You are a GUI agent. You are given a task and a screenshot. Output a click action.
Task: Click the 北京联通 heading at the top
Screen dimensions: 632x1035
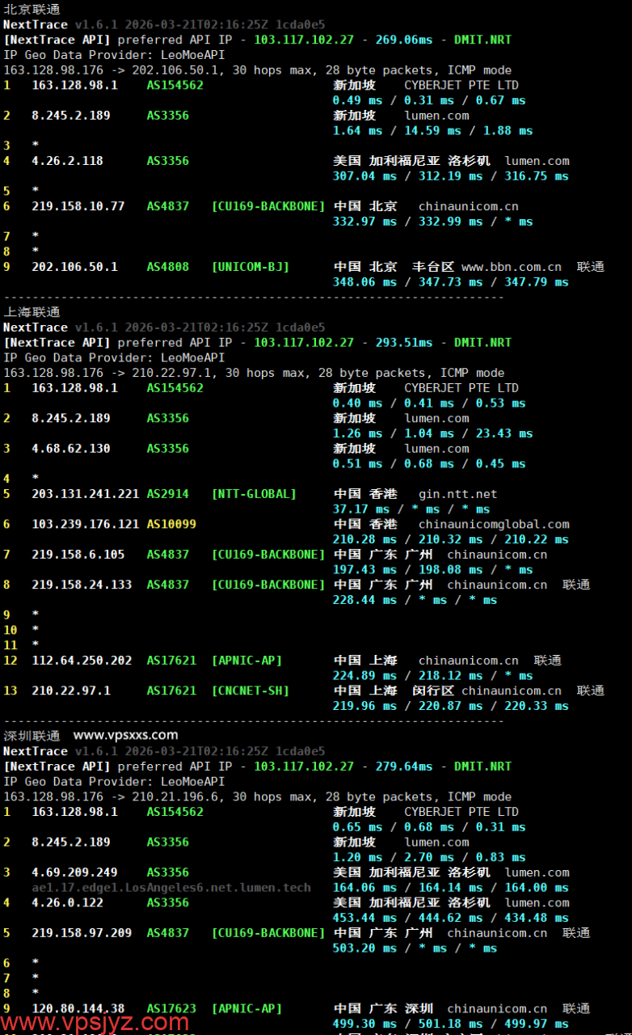[x=32, y=9]
